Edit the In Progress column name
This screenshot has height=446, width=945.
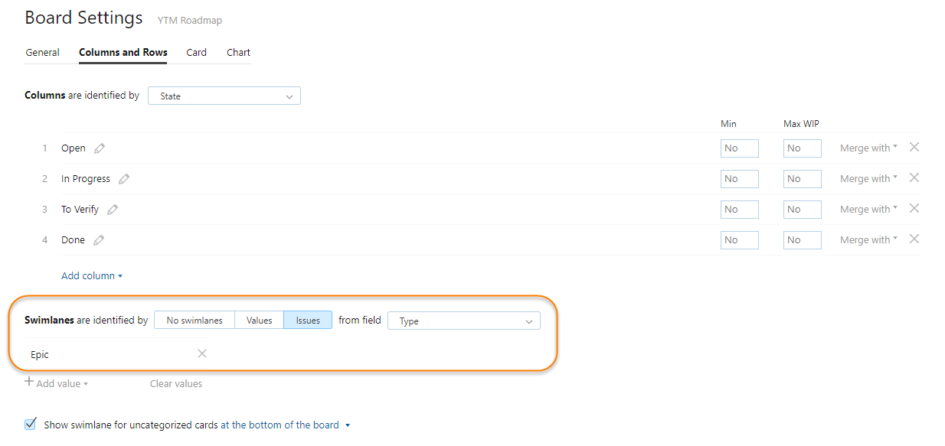[124, 179]
